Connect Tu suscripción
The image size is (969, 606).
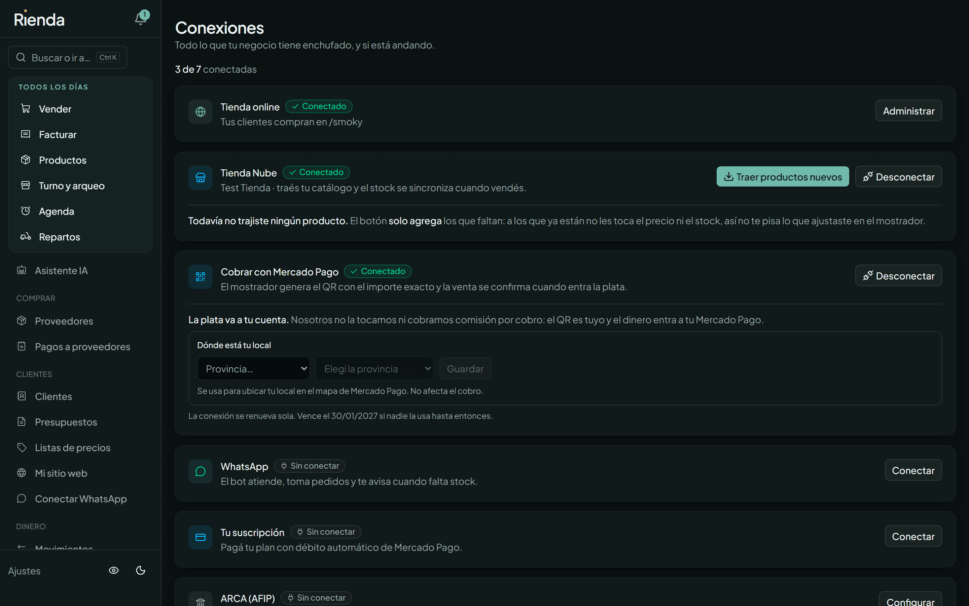(913, 536)
